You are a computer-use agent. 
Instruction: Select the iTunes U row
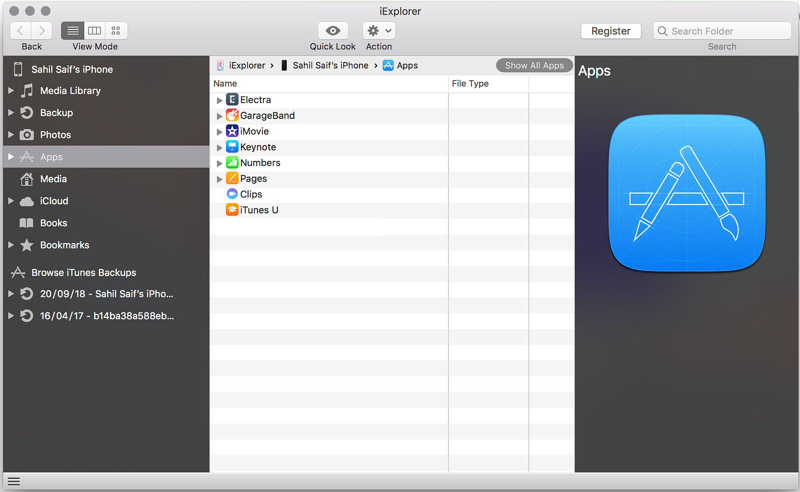392,210
